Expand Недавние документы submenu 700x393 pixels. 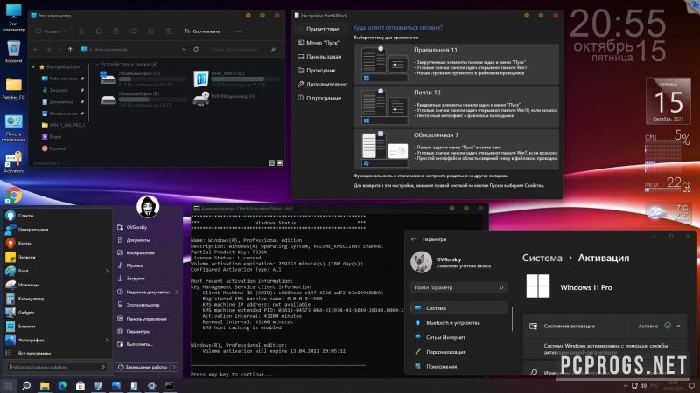177,293
